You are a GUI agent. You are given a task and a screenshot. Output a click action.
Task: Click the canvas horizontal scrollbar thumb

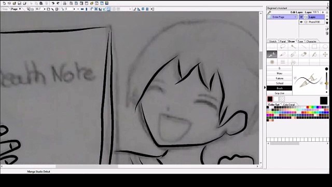(x=87, y=166)
